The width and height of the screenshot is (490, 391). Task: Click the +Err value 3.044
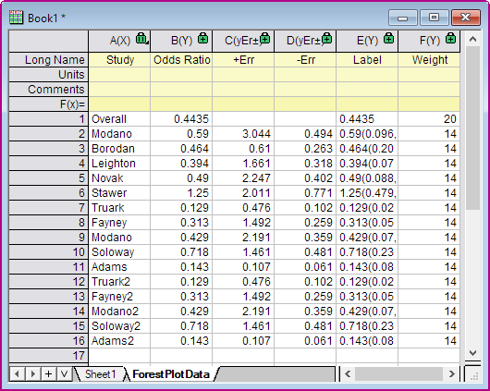(x=243, y=134)
